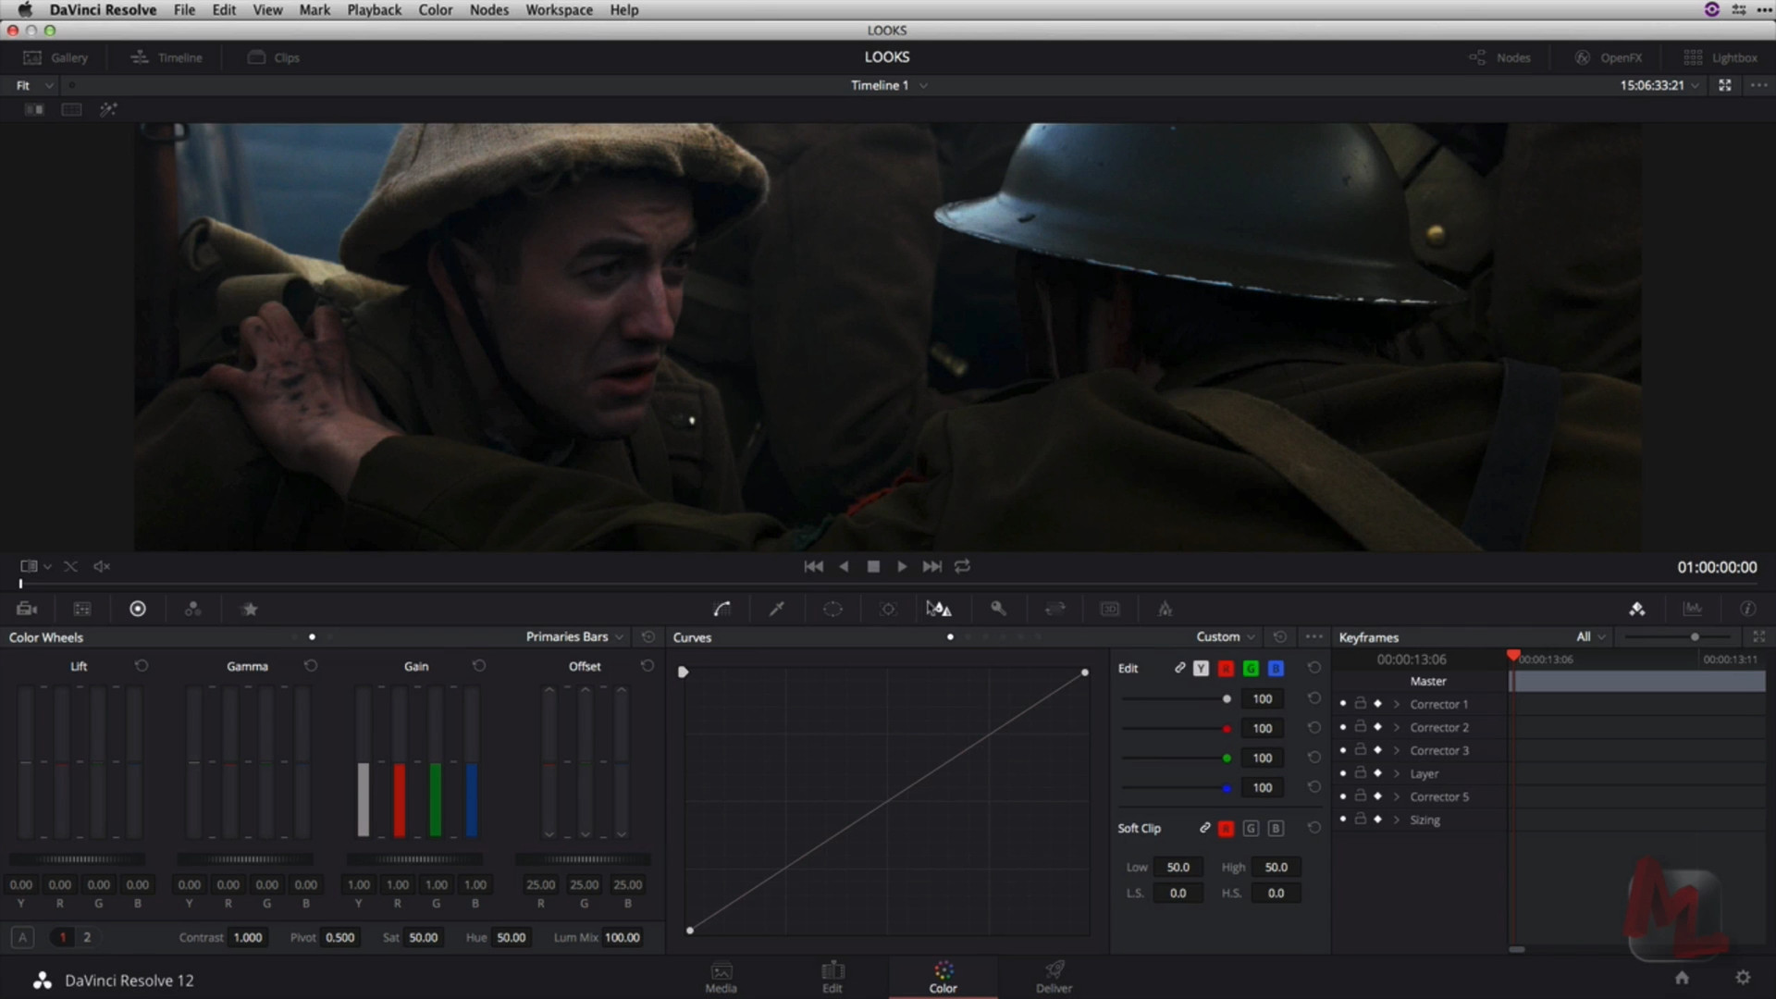The width and height of the screenshot is (1776, 999).
Task: Open the Nodes menu
Action: pyautogui.click(x=488, y=10)
